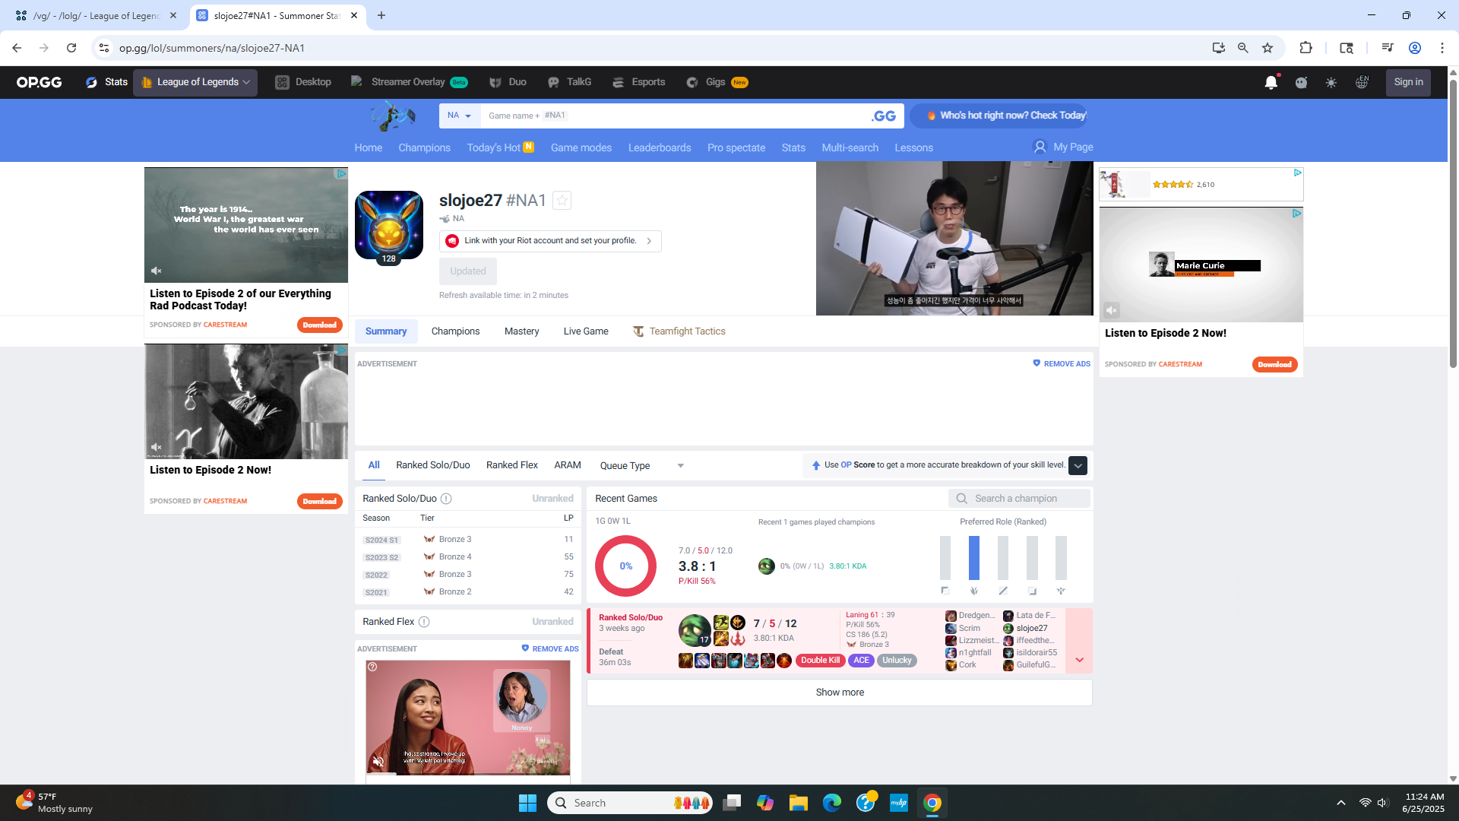Viewport: 1459px width, 821px height.
Task: Open the NA region dropdown
Action: click(459, 116)
